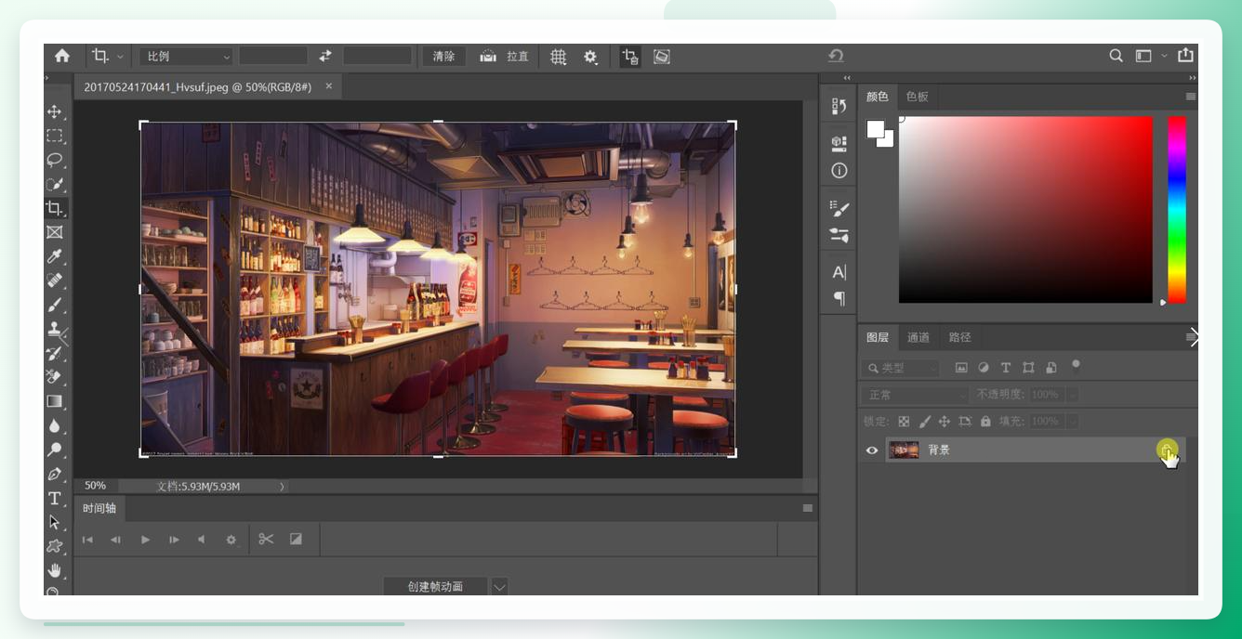Image resolution: width=1242 pixels, height=639 pixels.
Task: Select the Eyedropper tool
Action: [55, 256]
